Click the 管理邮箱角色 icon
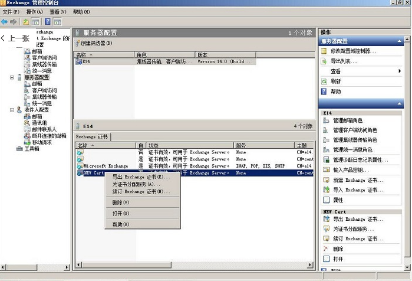 click(326, 120)
